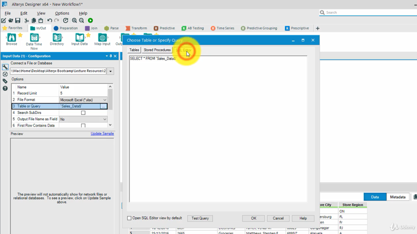417x234 pixels.
Task: Open the annotation tag icon
Action: (x=5, y=81)
